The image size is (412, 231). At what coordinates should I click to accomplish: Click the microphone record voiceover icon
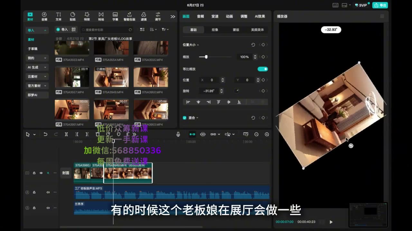tap(178, 134)
